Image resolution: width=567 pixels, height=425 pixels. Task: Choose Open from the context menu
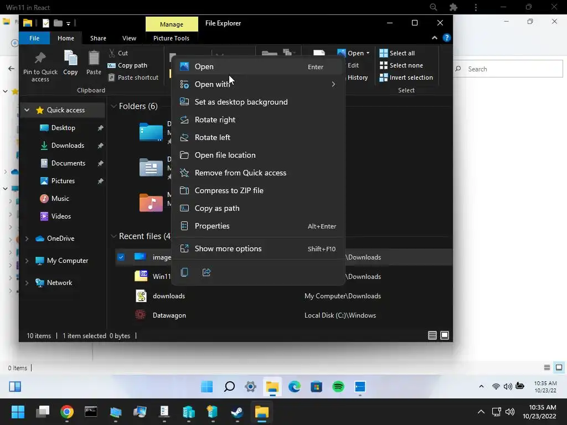[x=258, y=66]
